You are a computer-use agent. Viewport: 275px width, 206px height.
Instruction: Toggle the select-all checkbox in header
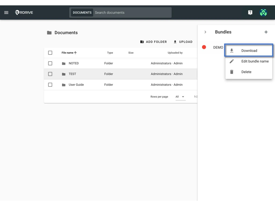tap(50, 53)
